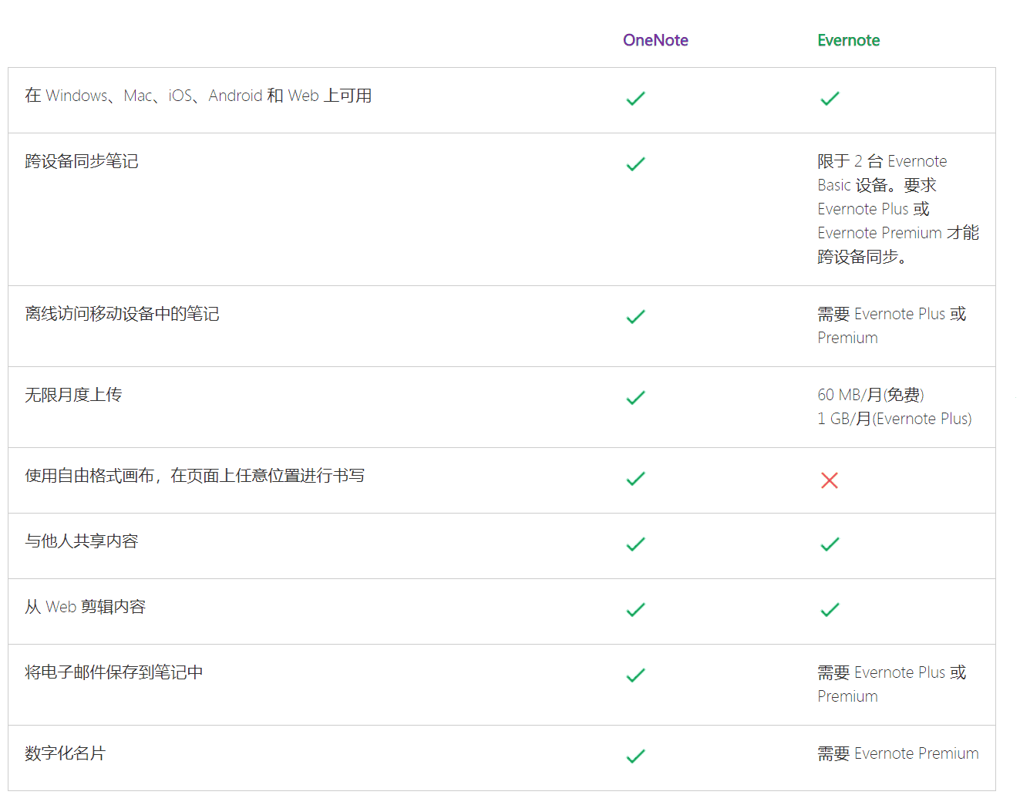Click OneNote checkmark for 离线访问移动设备中的笔记
The image size is (1020, 795).
point(635,317)
